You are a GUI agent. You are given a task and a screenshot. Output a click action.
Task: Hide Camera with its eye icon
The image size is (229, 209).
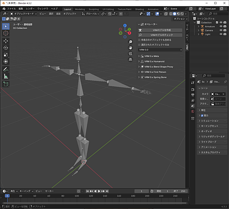[x=221, y=30]
